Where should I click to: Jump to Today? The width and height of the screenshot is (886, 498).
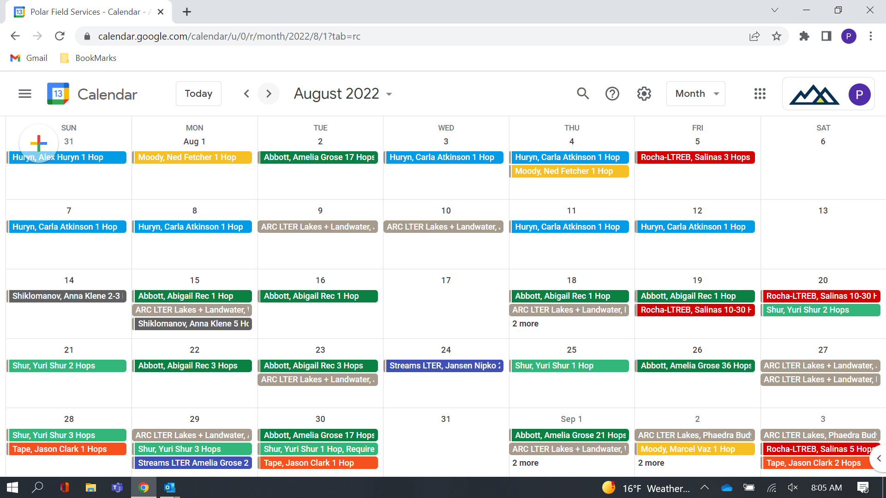click(198, 94)
